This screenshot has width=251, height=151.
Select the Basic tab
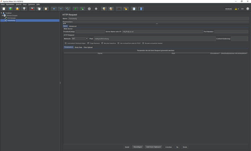point(65,26)
